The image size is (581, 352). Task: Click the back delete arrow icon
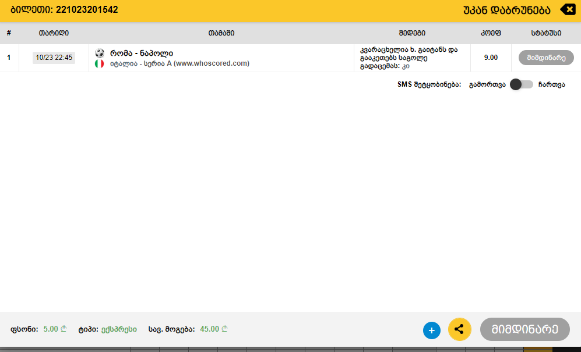pyautogui.click(x=568, y=9)
